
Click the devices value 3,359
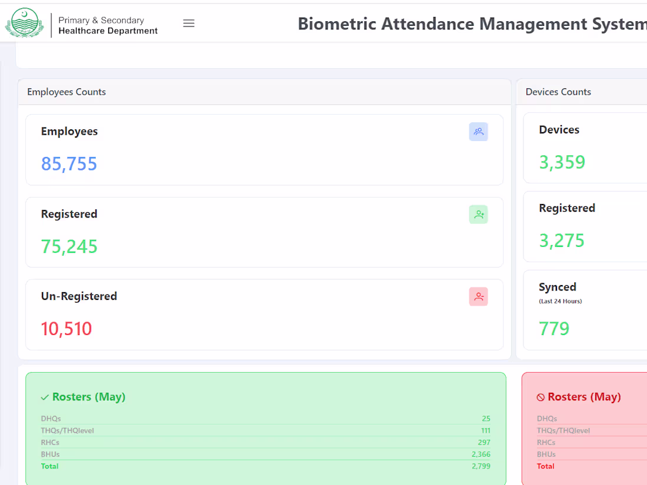click(562, 162)
